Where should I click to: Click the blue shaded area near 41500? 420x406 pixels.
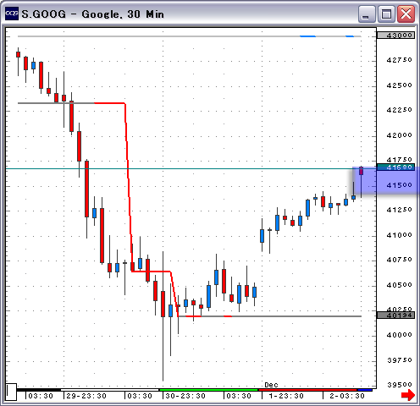(386, 180)
